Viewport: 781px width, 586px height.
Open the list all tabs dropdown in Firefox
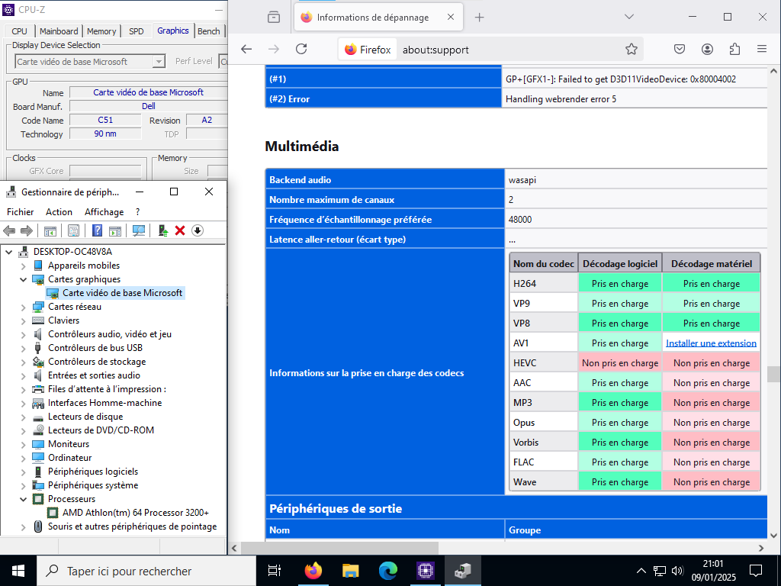coord(629,17)
